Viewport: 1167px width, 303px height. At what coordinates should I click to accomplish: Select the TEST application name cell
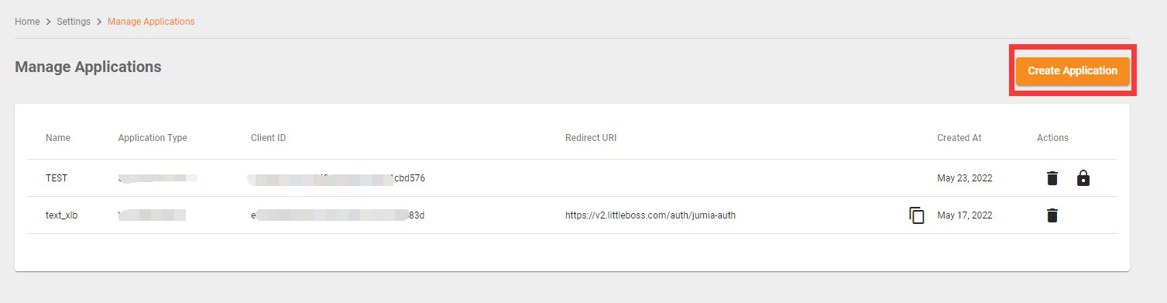coord(57,178)
